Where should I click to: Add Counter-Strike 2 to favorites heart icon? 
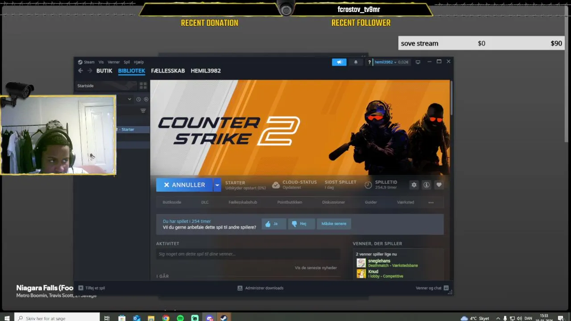pos(439,185)
